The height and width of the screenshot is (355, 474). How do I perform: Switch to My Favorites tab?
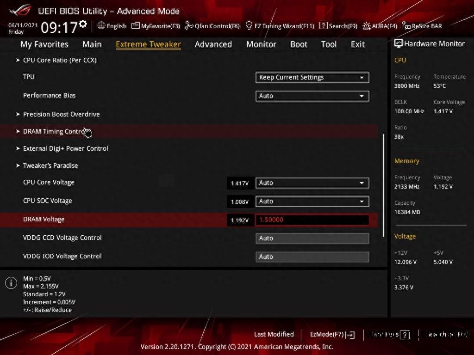click(44, 44)
